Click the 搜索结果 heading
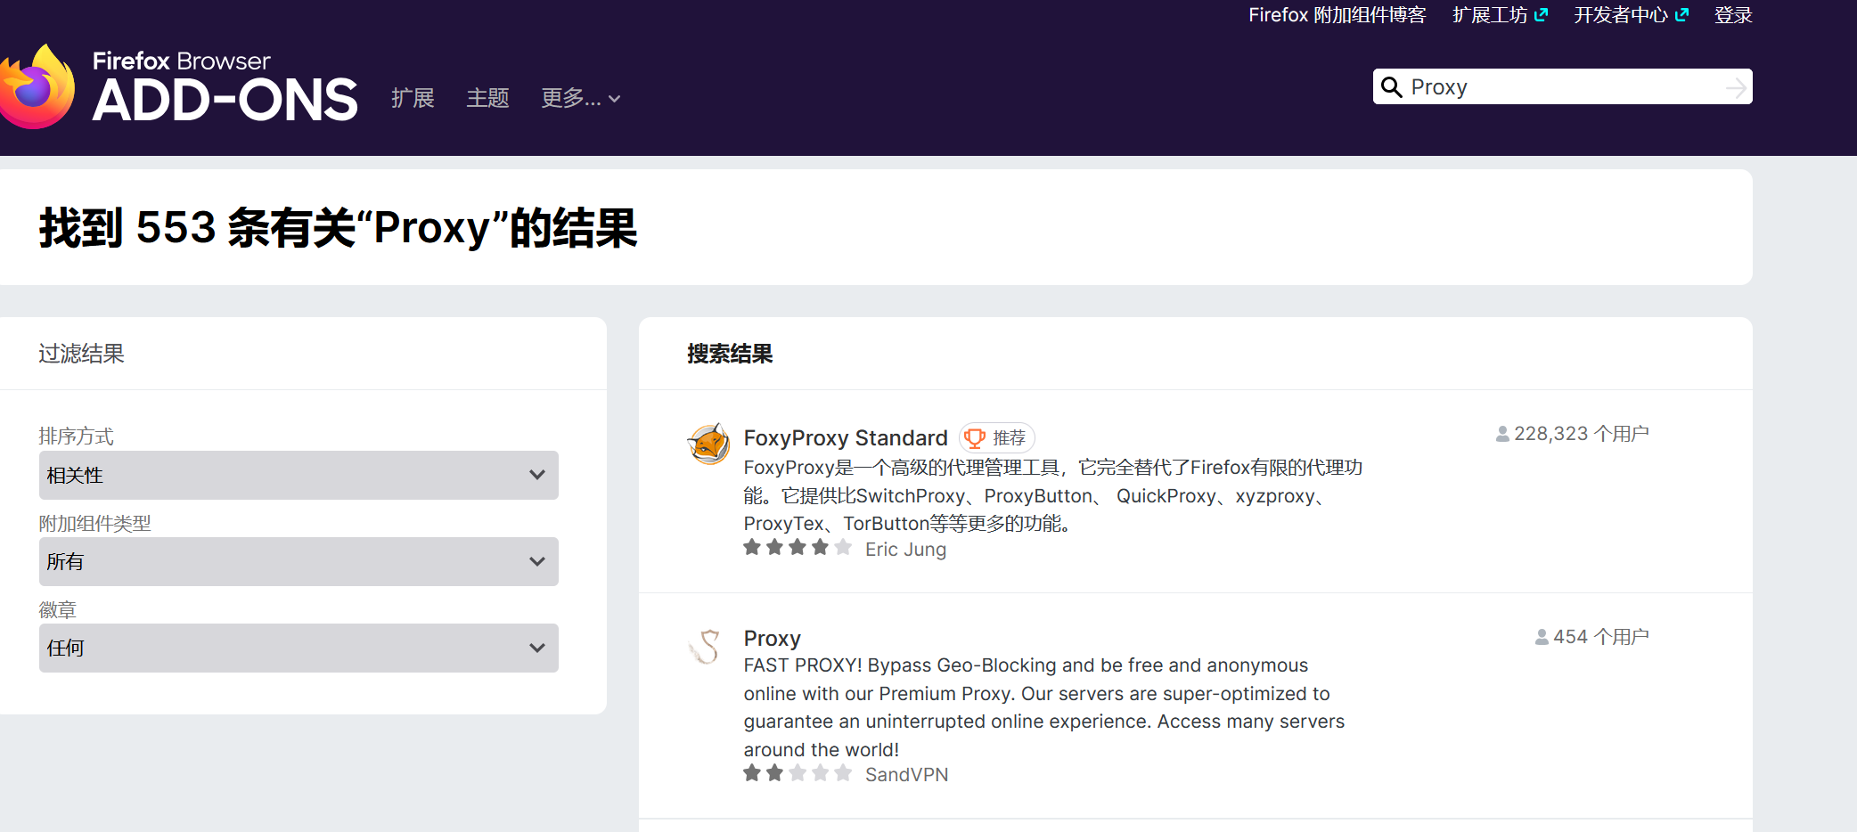Image resolution: width=1857 pixels, height=832 pixels. pyautogui.click(x=730, y=354)
